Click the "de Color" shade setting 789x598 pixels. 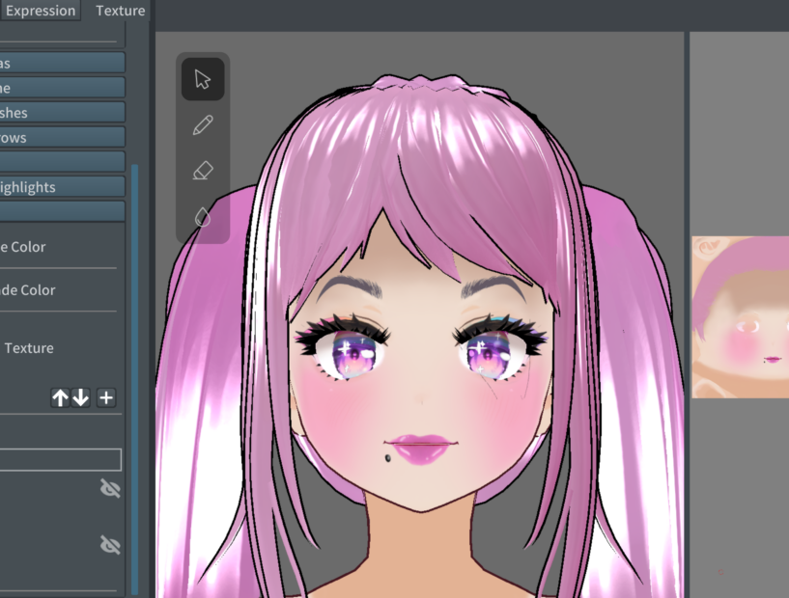[x=28, y=290]
